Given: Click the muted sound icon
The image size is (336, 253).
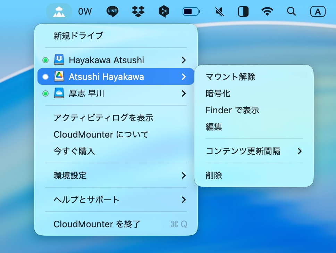Looking at the screenshot, I should pyautogui.click(x=219, y=12).
